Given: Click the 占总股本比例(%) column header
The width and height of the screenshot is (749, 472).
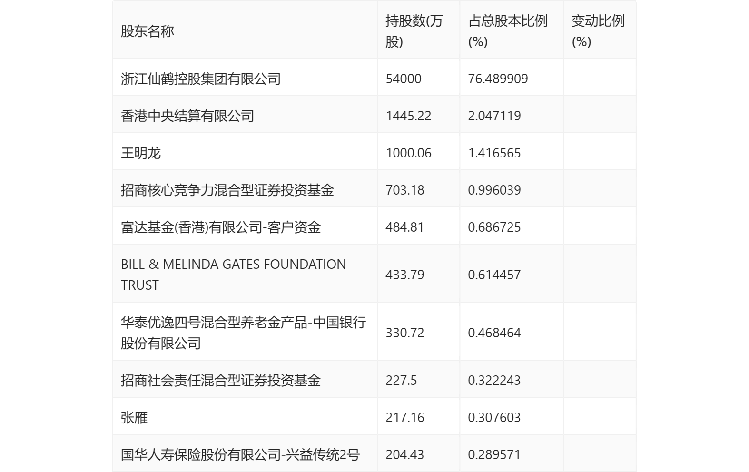Looking at the screenshot, I should tap(508, 31).
